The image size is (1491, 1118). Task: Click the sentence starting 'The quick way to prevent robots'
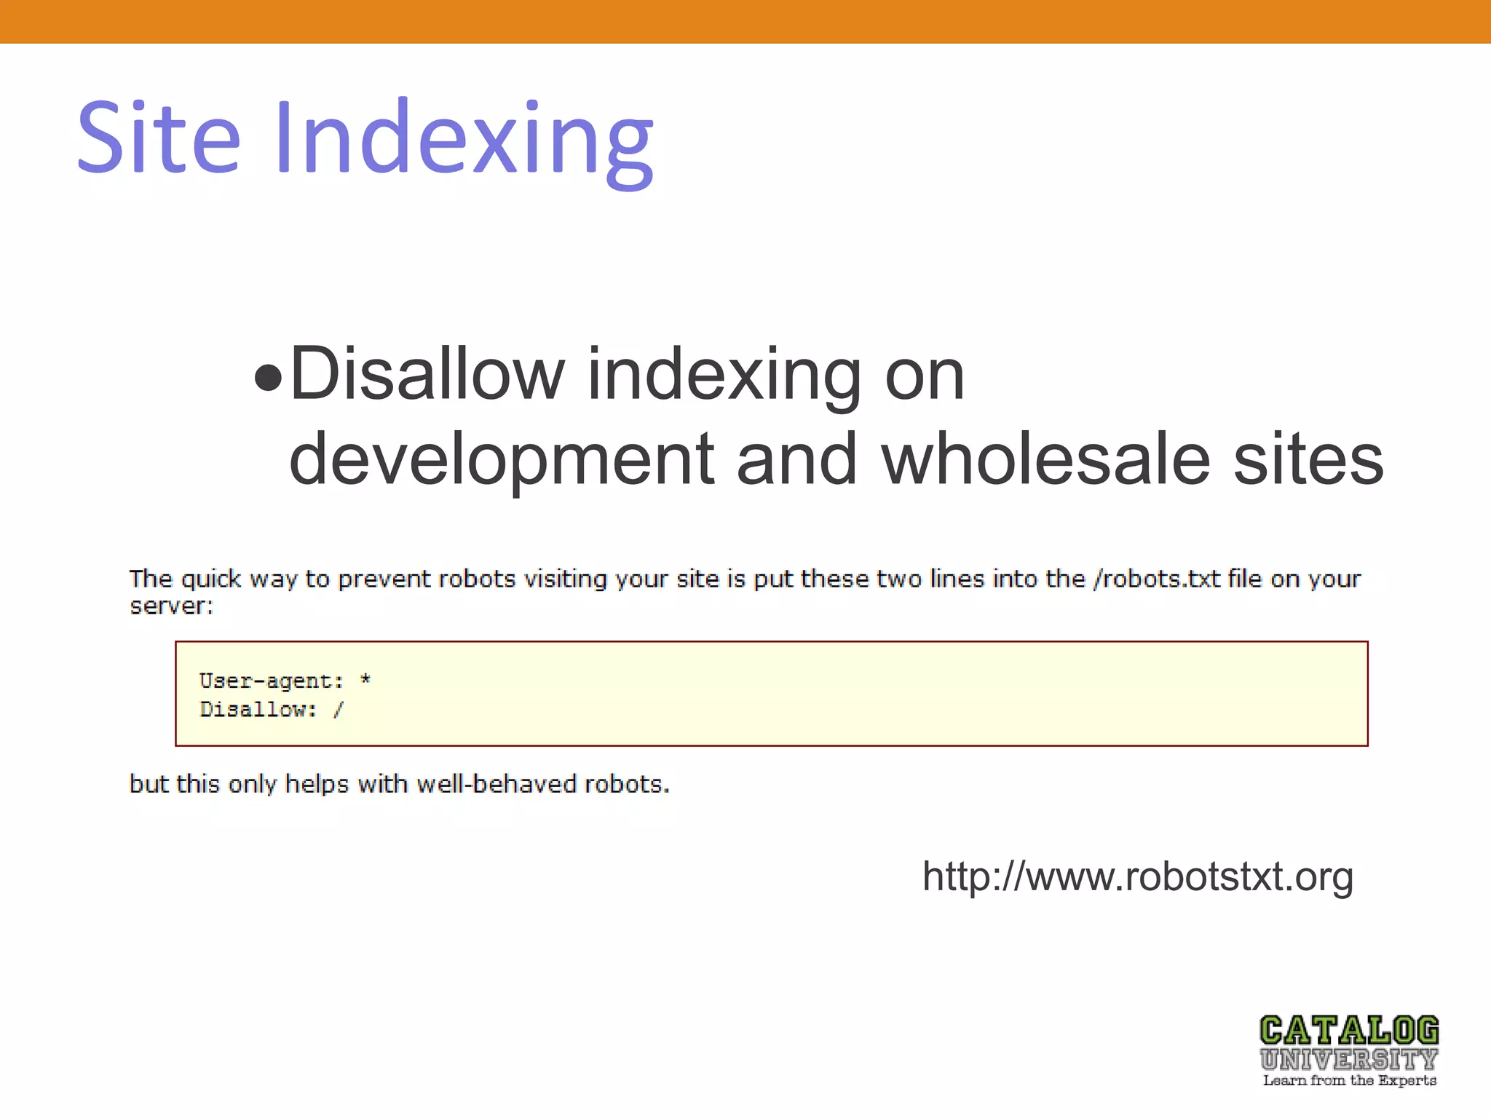(x=745, y=579)
